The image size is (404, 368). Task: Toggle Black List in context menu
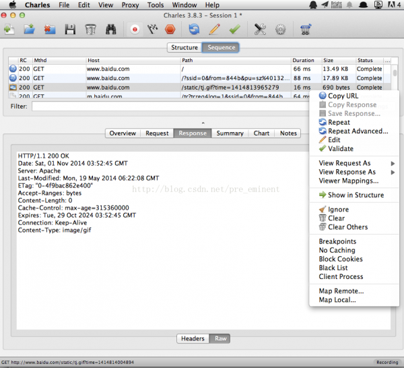tap(354, 268)
